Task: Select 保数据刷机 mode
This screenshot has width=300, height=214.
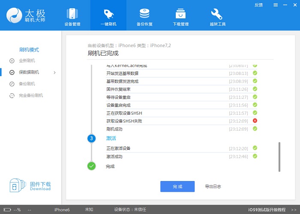Action: [29, 72]
